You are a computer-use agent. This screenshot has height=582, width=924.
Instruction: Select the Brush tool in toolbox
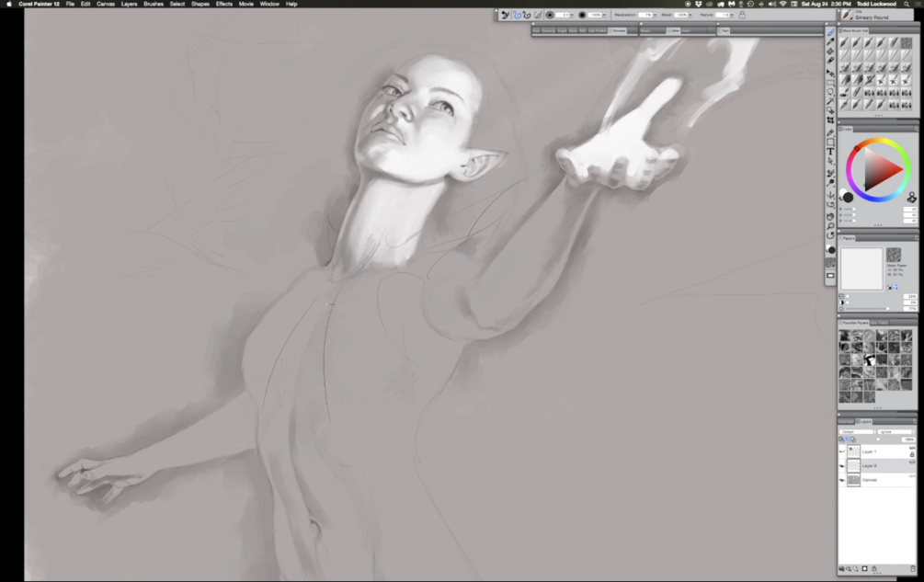(x=830, y=32)
